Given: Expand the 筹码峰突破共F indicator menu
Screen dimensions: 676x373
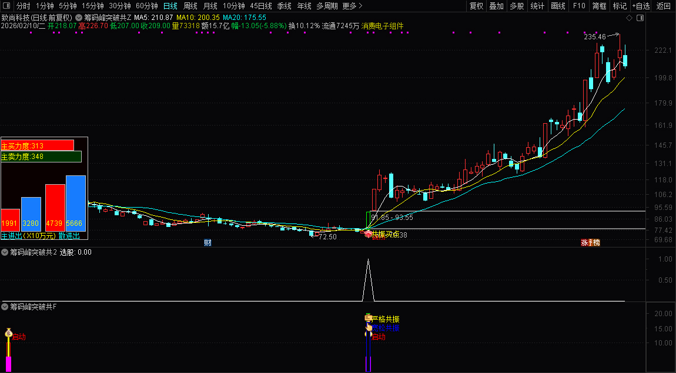Looking at the screenshot, I should [5, 307].
